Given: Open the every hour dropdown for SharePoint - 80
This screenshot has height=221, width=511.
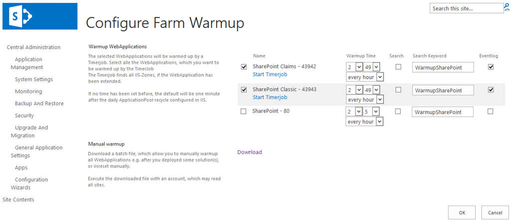Looking at the screenshot, I should click(365, 122).
